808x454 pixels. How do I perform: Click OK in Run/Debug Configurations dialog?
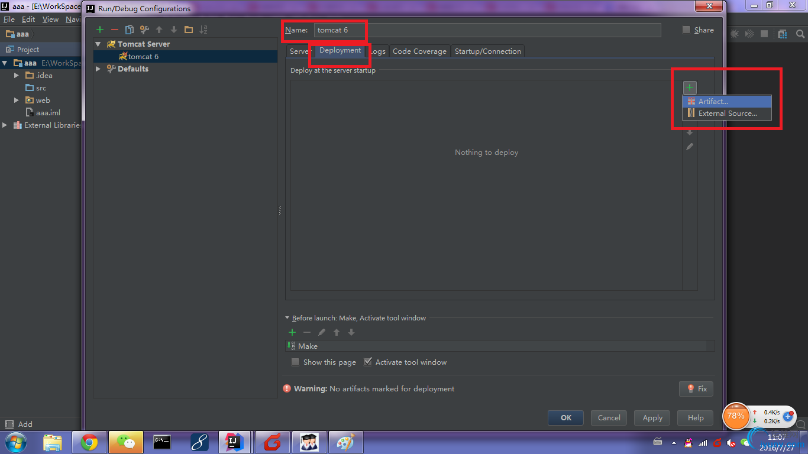tap(566, 418)
